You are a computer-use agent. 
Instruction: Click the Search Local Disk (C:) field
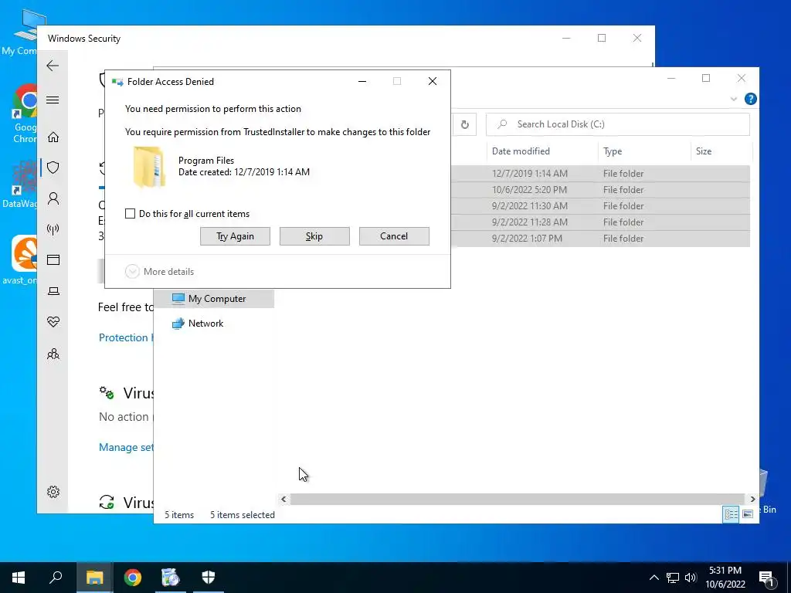[617, 124]
